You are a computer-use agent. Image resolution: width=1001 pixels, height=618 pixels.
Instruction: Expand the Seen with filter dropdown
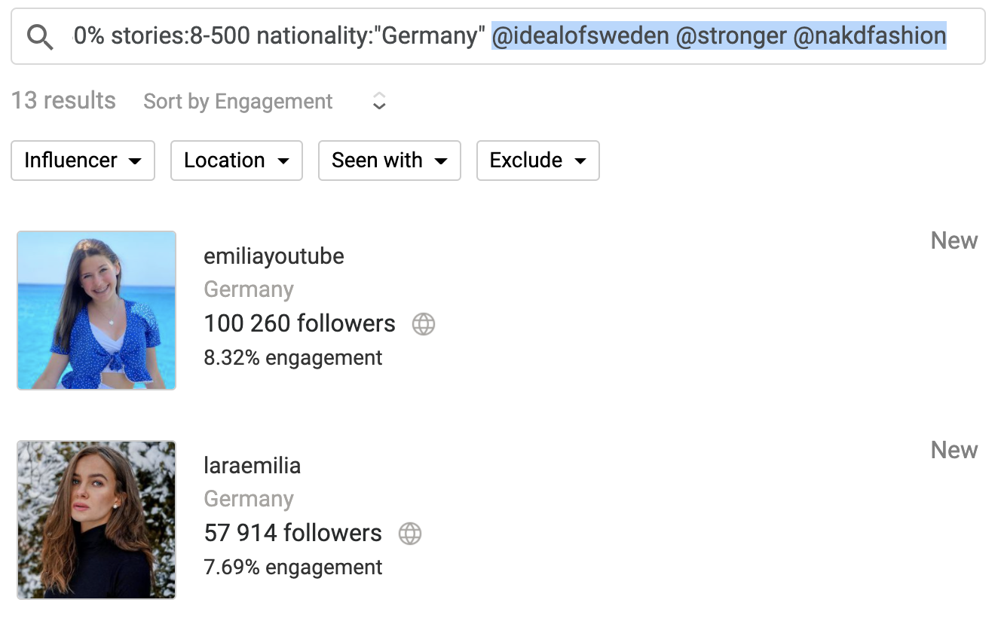[x=390, y=160]
